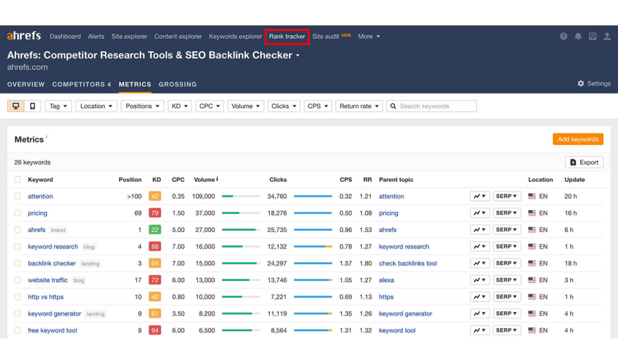Viewport: 618px width, 348px height.
Task: Open chart graph for keyword generator row
Action: 479,314
